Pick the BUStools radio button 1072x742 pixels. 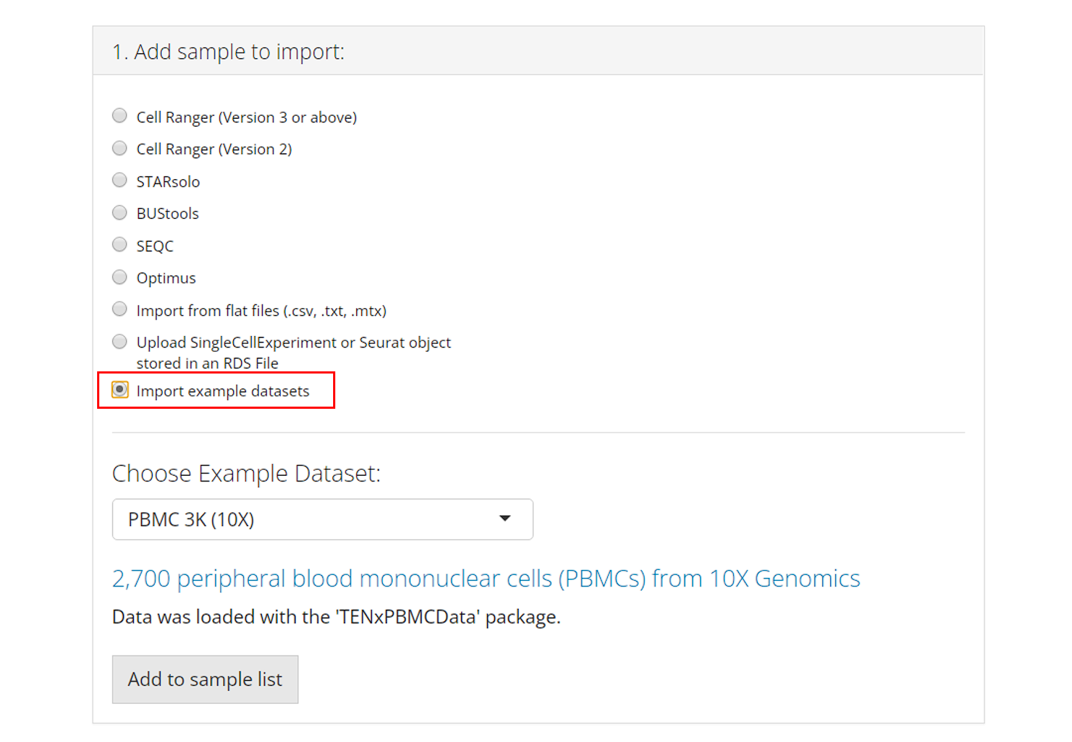click(x=120, y=212)
